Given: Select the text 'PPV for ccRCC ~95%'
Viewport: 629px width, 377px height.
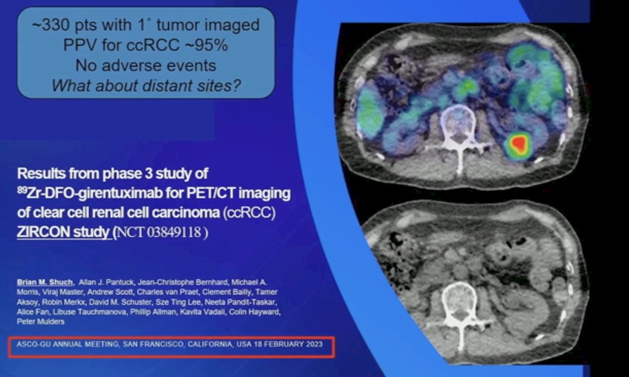Looking at the screenshot, I should (146, 45).
